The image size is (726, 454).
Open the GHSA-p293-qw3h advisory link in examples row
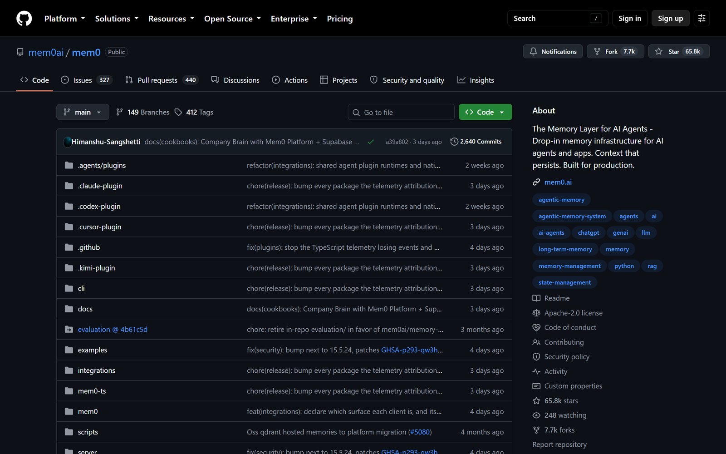coord(412,350)
